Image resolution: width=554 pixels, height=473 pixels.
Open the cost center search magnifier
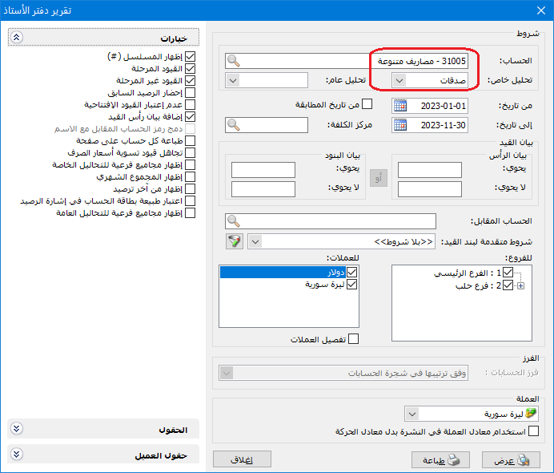(233, 125)
